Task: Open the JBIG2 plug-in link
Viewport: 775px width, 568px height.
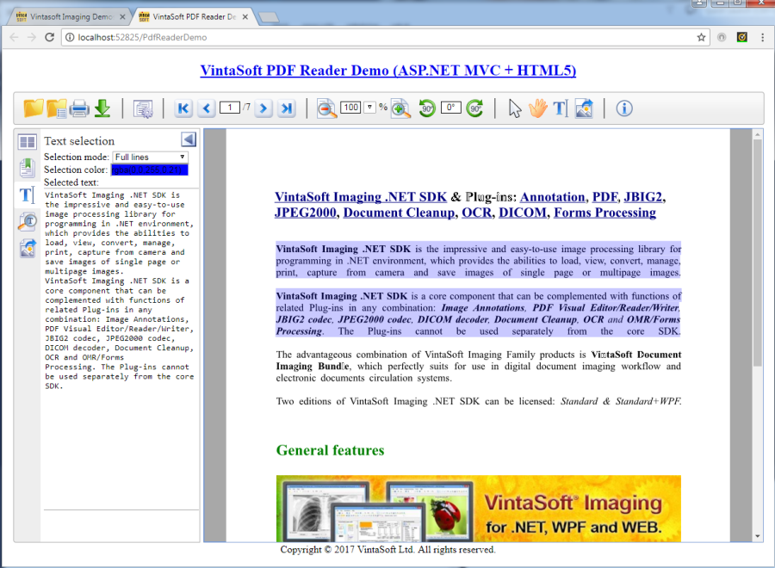Action: point(642,197)
